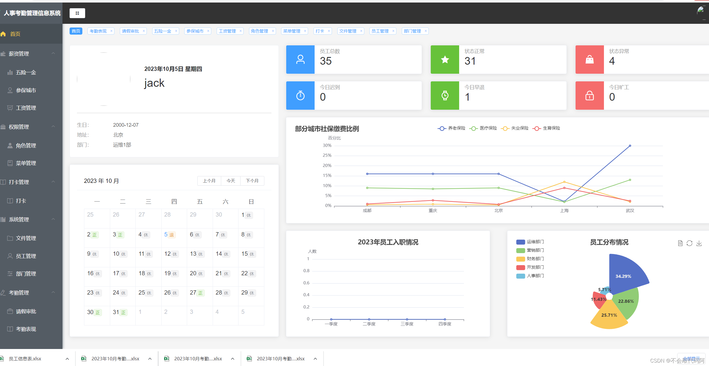Click restore refresh icon on pie chart

tap(689, 243)
